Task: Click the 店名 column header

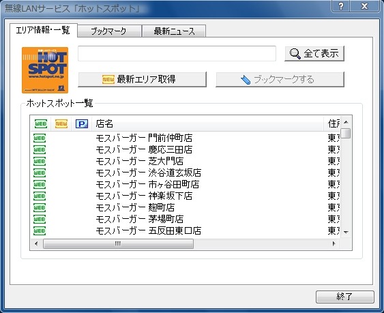Action: click(x=208, y=124)
